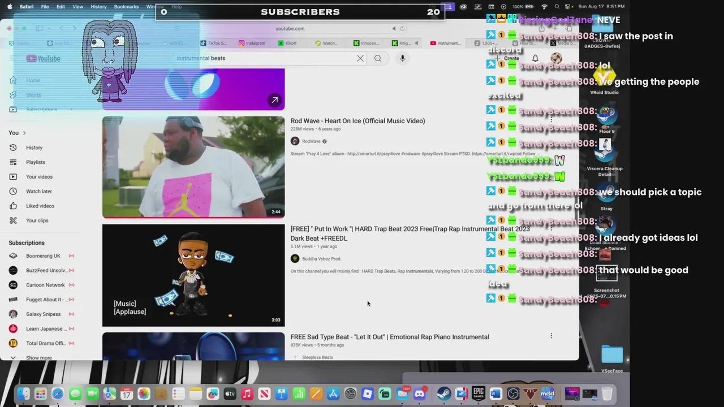Reload the page in Safari

coord(402,28)
